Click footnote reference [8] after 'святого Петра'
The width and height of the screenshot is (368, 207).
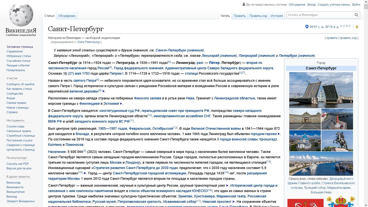[x=98, y=80]
